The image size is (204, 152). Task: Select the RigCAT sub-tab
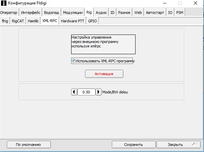pos(18,21)
